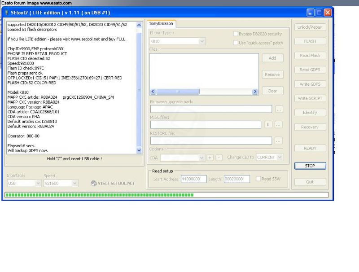Click the STOP button

[310, 166]
